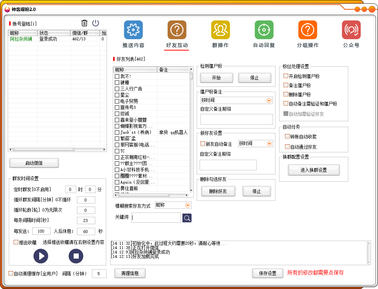Enable 转账自动收款 option

pos(288,136)
